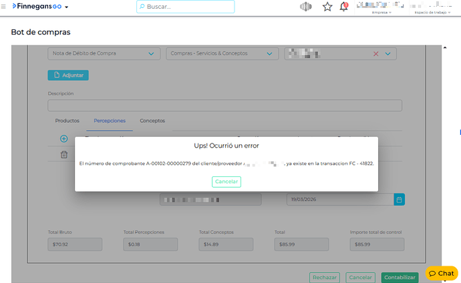Open the notifications bell
This screenshot has height=283, width=461.
(344, 7)
